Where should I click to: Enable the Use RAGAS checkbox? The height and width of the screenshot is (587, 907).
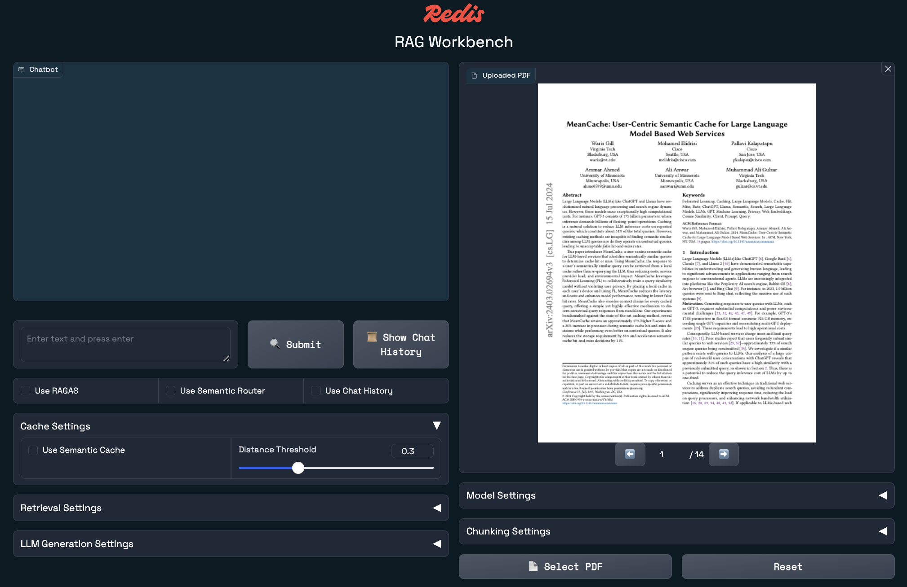[x=26, y=391]
